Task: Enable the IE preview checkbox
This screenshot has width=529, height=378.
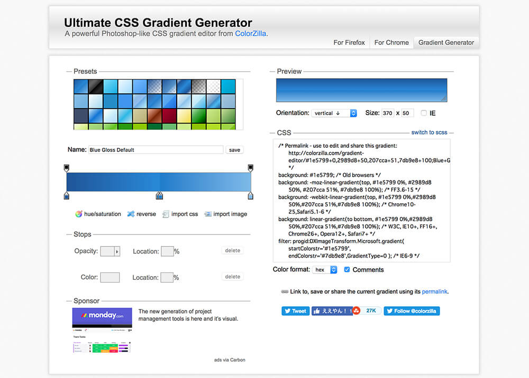Action: 423,113
